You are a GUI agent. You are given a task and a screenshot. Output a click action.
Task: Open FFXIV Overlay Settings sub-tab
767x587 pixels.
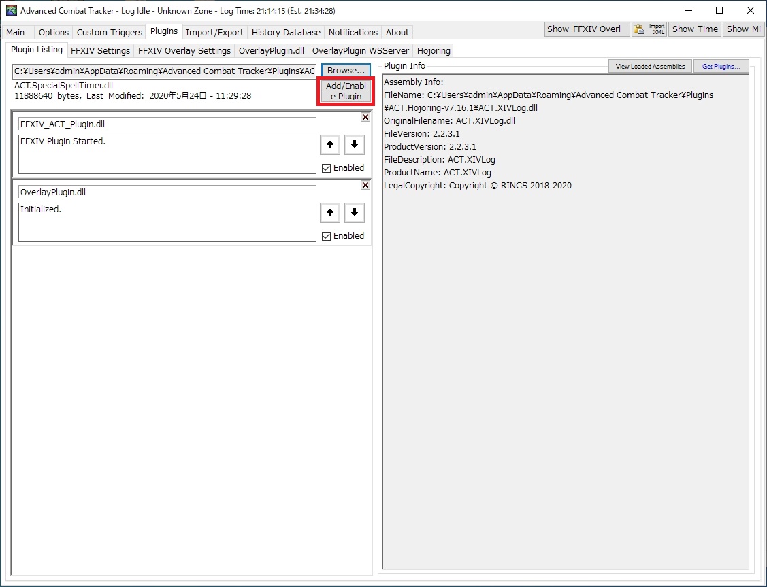pos(184,51)
